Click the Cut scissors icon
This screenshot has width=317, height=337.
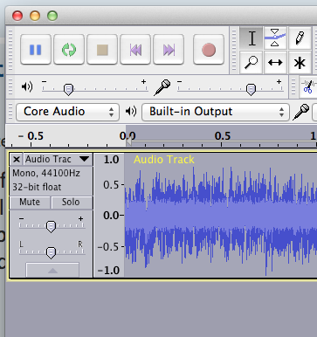click(x=308, y=87)
